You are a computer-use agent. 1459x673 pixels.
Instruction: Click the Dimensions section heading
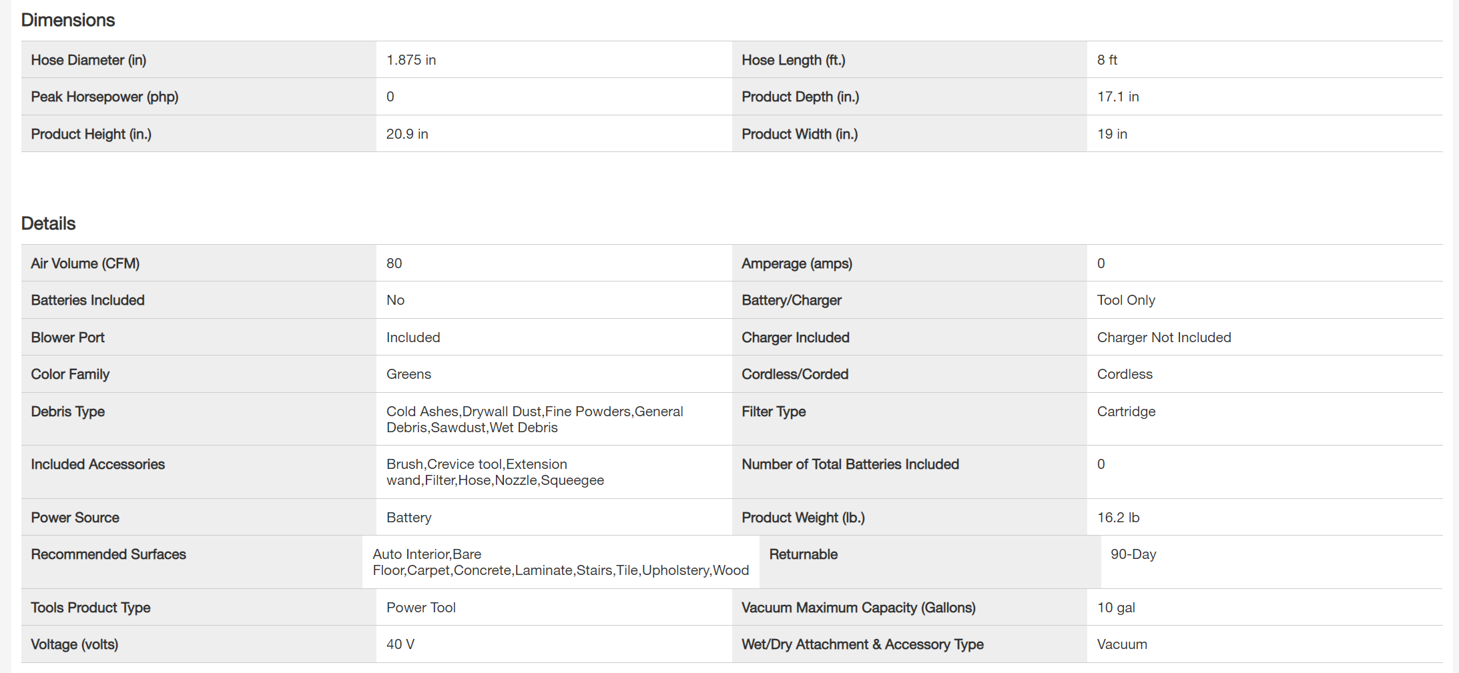[x=68, y=20]
